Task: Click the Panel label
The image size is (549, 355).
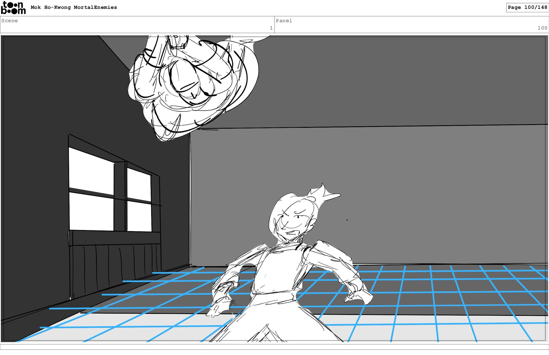Action: (284, 21)
